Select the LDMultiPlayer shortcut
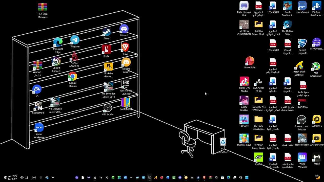The image size is (324, 182). pos(317,140)
